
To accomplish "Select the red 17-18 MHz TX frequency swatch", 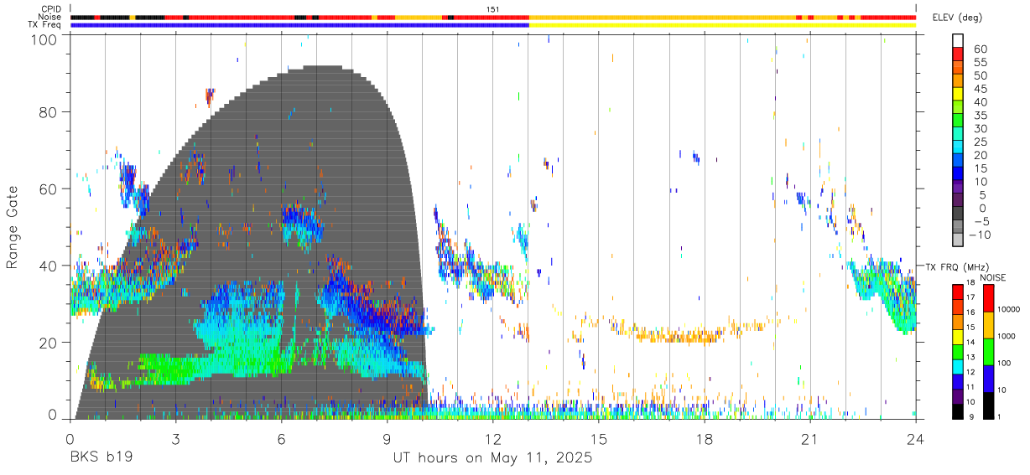I will pyautogui.click(x=958, y=292).
